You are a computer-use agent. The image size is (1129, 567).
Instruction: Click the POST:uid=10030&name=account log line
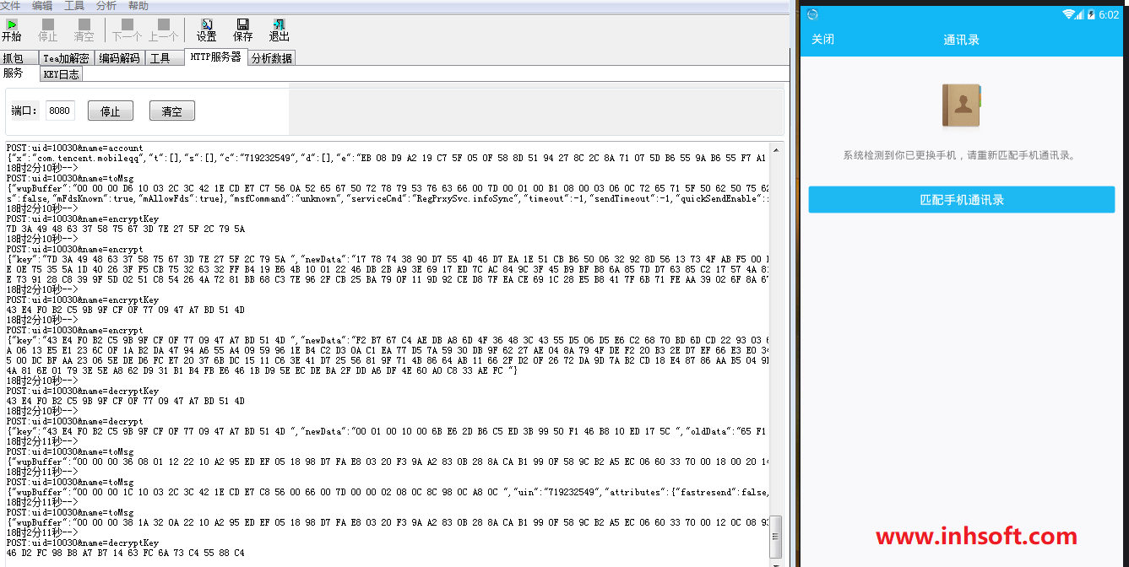click(75, 148)
